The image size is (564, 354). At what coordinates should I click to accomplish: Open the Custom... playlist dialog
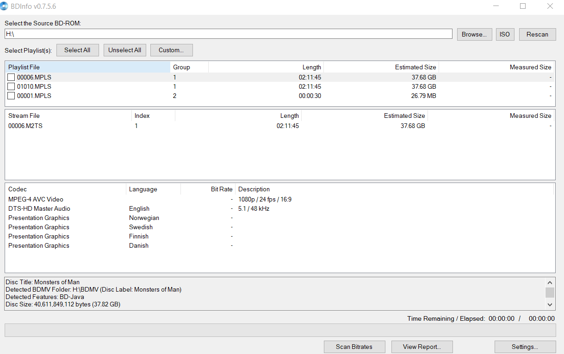[x=171, y=50]
